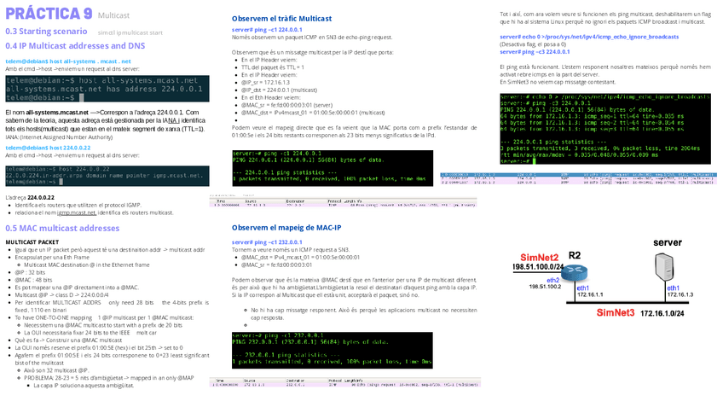
Task: Click bullet 'TTL del paquet és TTL = 1'
Action: click(273, 67)
